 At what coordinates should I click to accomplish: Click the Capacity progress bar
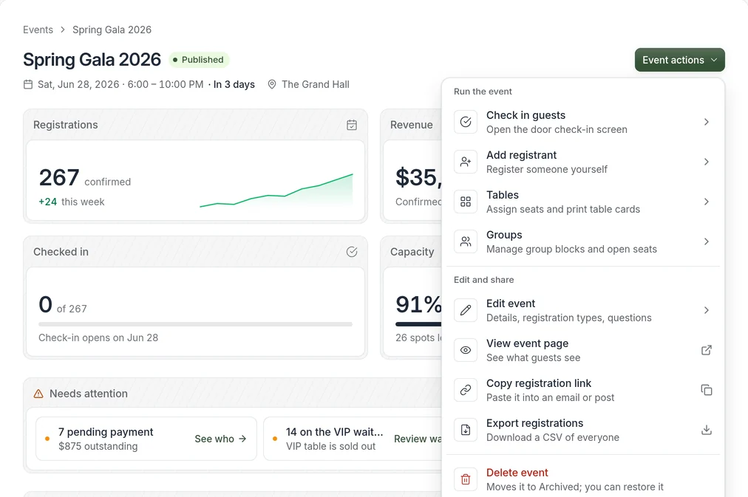(418, 324)
